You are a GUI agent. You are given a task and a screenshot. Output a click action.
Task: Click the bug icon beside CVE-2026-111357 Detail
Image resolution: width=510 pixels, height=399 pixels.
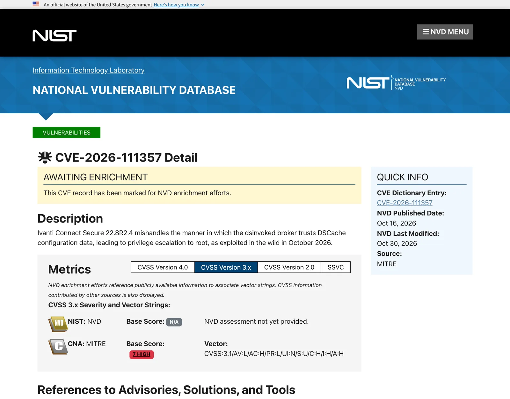click(x=45, y=157)
